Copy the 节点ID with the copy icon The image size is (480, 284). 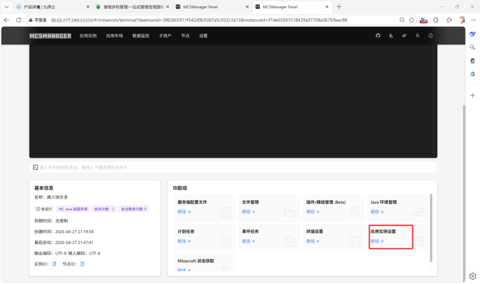pyautogui.click(x=82, y=264)
